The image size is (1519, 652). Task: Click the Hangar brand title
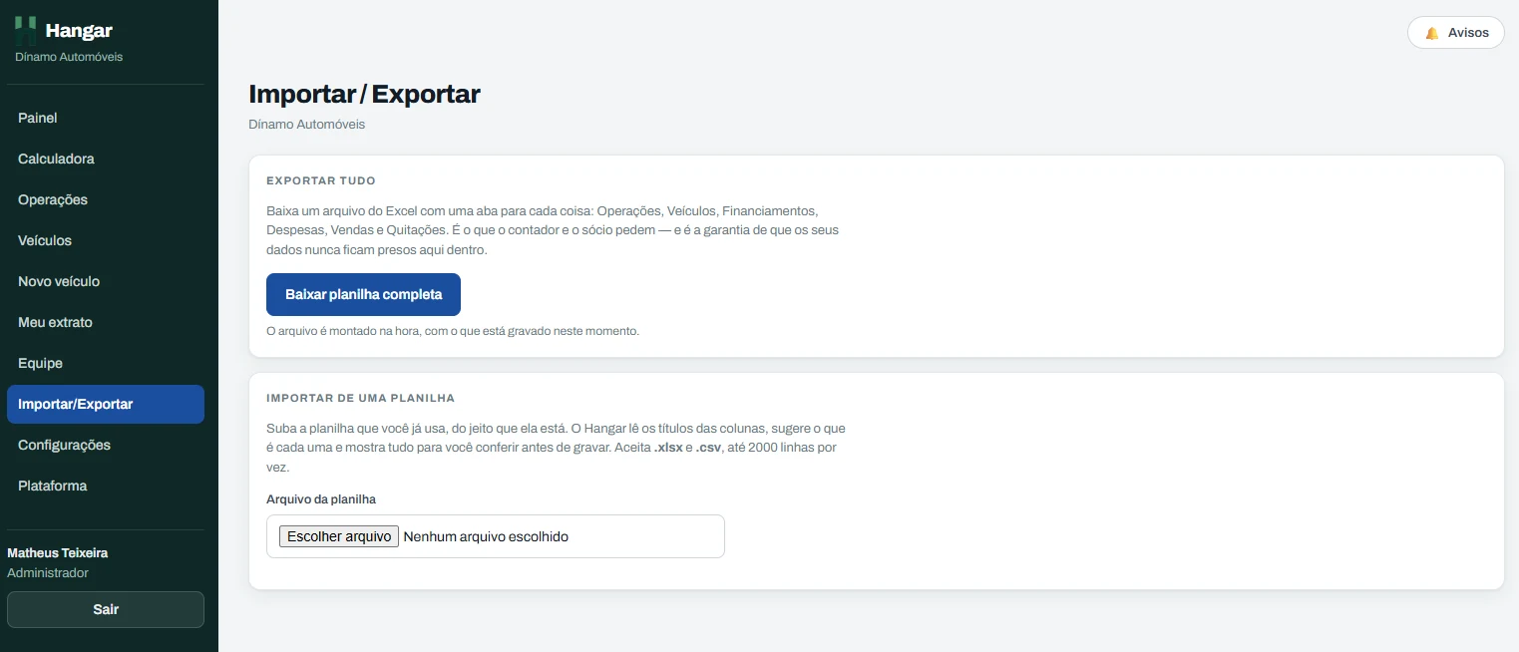[79, 31]
